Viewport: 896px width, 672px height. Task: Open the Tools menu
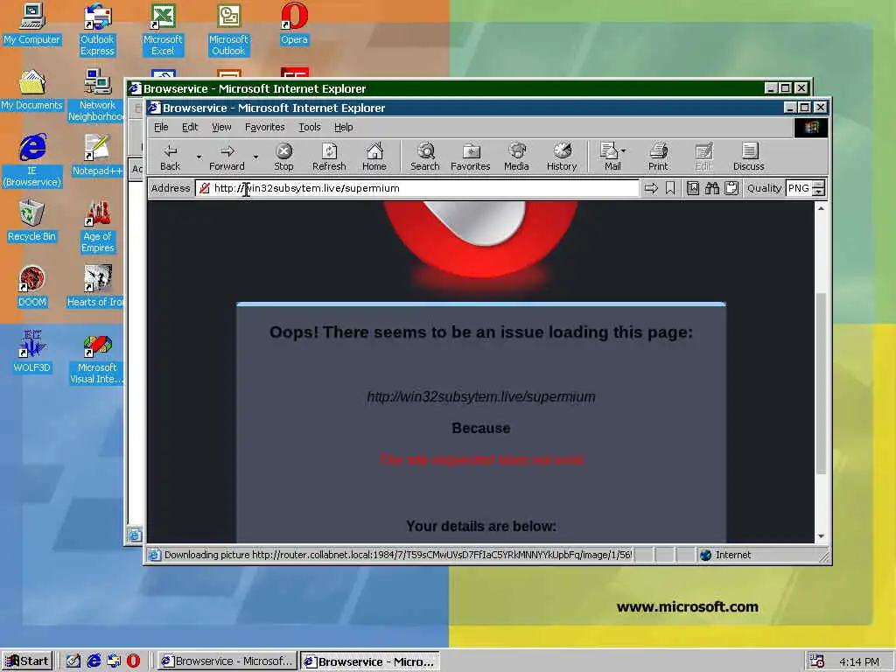[309, 127]
